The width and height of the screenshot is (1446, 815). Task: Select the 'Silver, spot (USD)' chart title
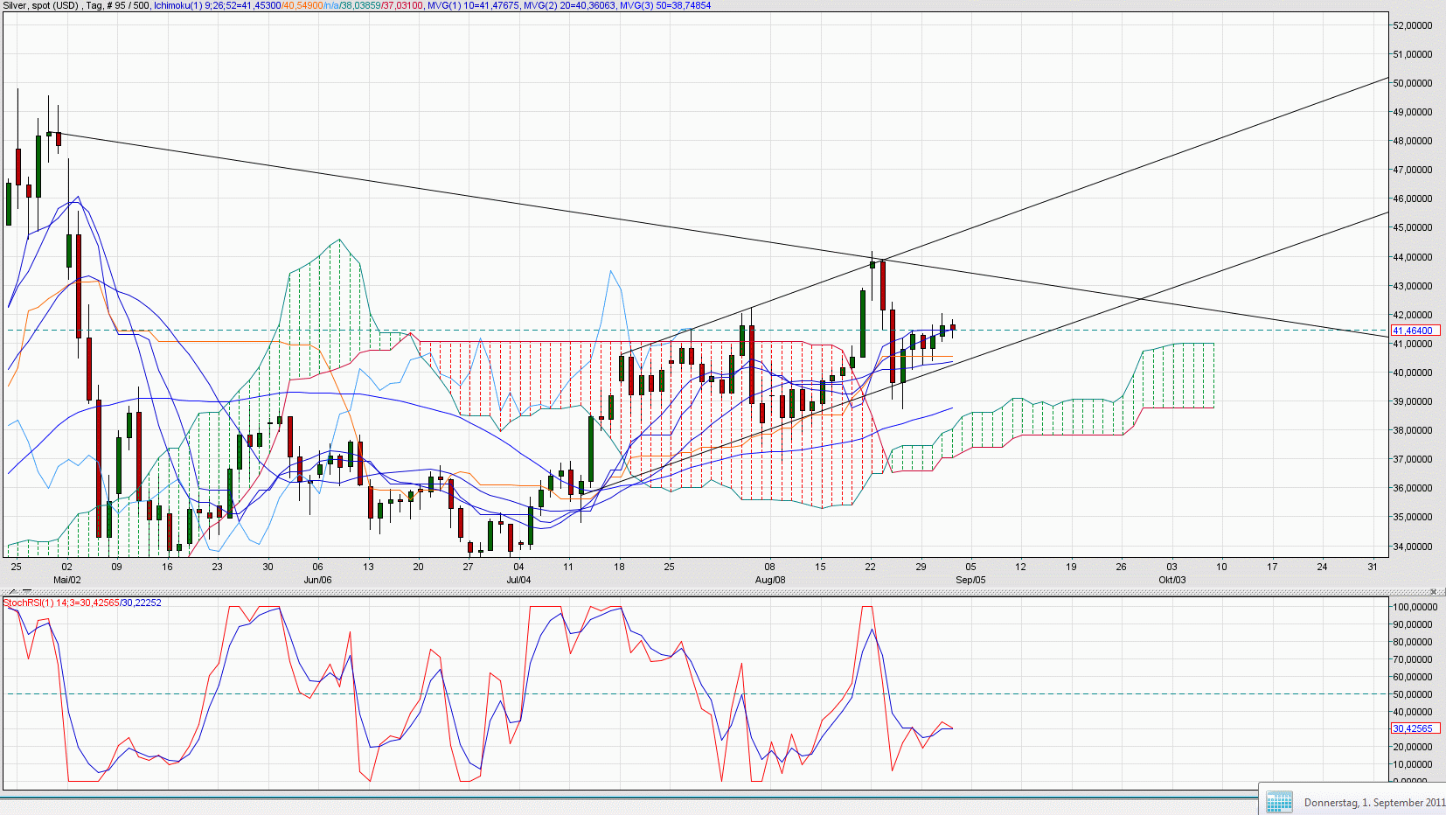[40, 5]
